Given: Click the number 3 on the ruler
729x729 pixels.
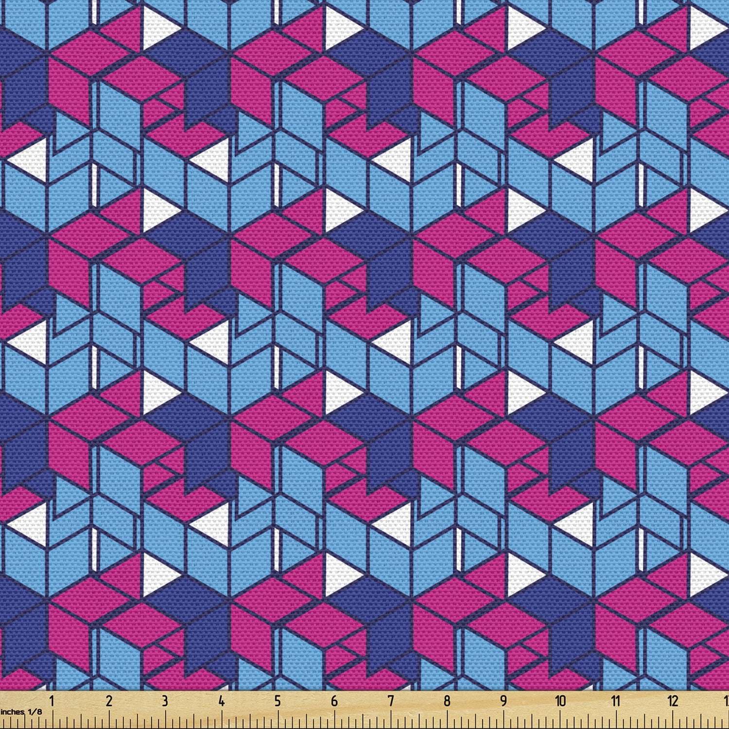Looking at the screenshot, I should [x=165, y=701].
